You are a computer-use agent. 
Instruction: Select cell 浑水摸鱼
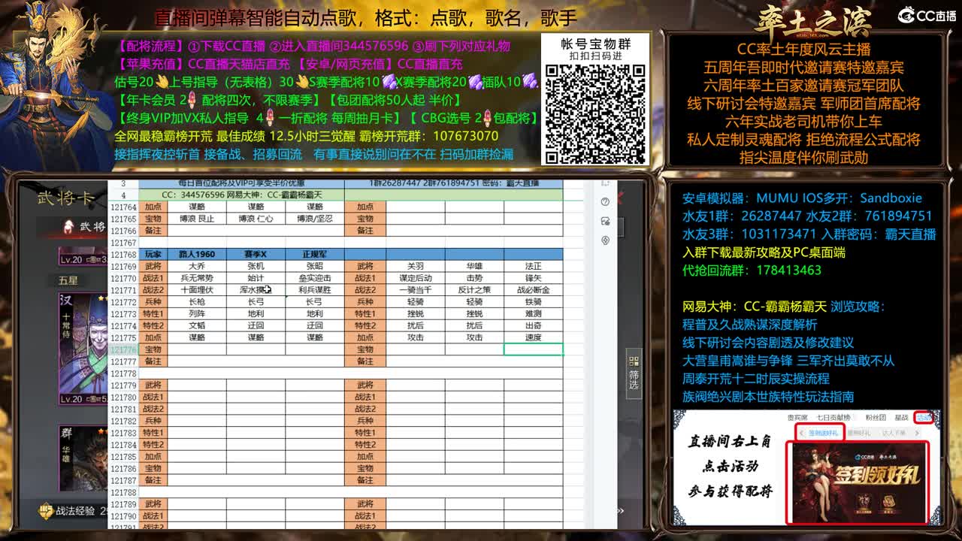(x=256, y=290)
